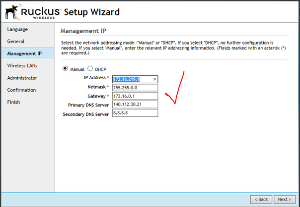The image size is (300, 207).
Task: Click the Management IP page heading
Action: click(83, 31)
